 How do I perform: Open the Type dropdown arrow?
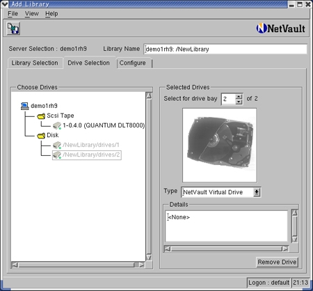click(x=257, y=192)
